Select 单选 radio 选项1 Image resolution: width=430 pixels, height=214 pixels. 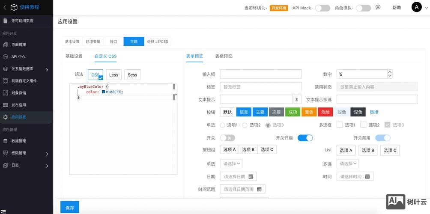pos(222,125)
